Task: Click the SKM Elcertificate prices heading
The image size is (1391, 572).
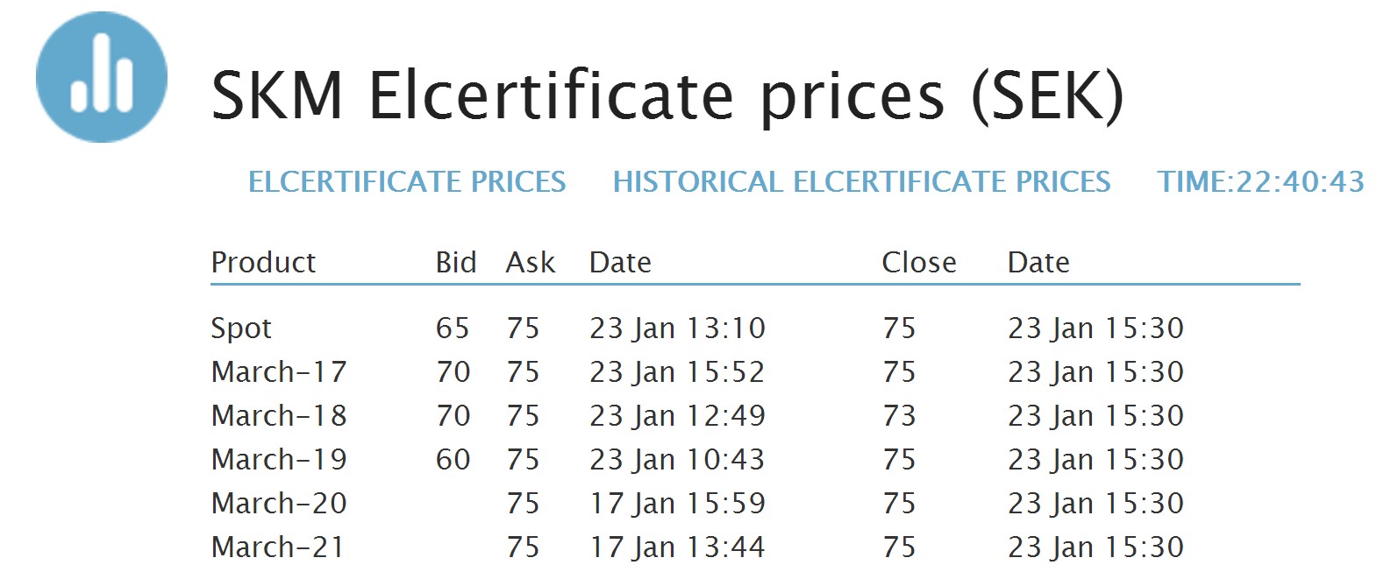Action: coord(667,95)
